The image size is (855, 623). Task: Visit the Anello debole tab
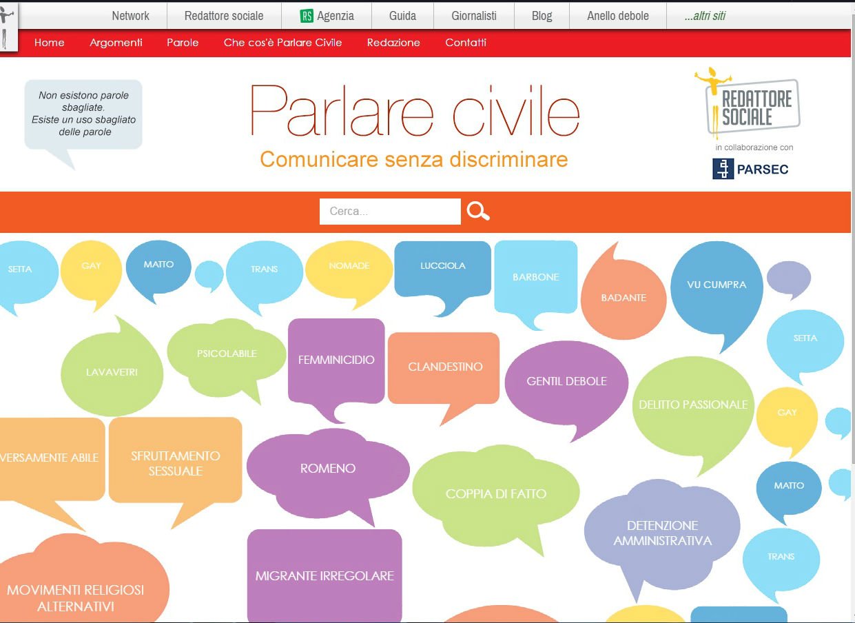[x=618, y=16]
